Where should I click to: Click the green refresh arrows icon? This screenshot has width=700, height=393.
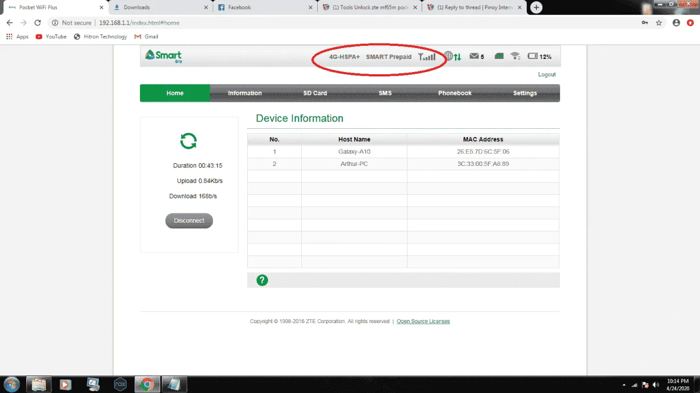click(x=189, y=141)
